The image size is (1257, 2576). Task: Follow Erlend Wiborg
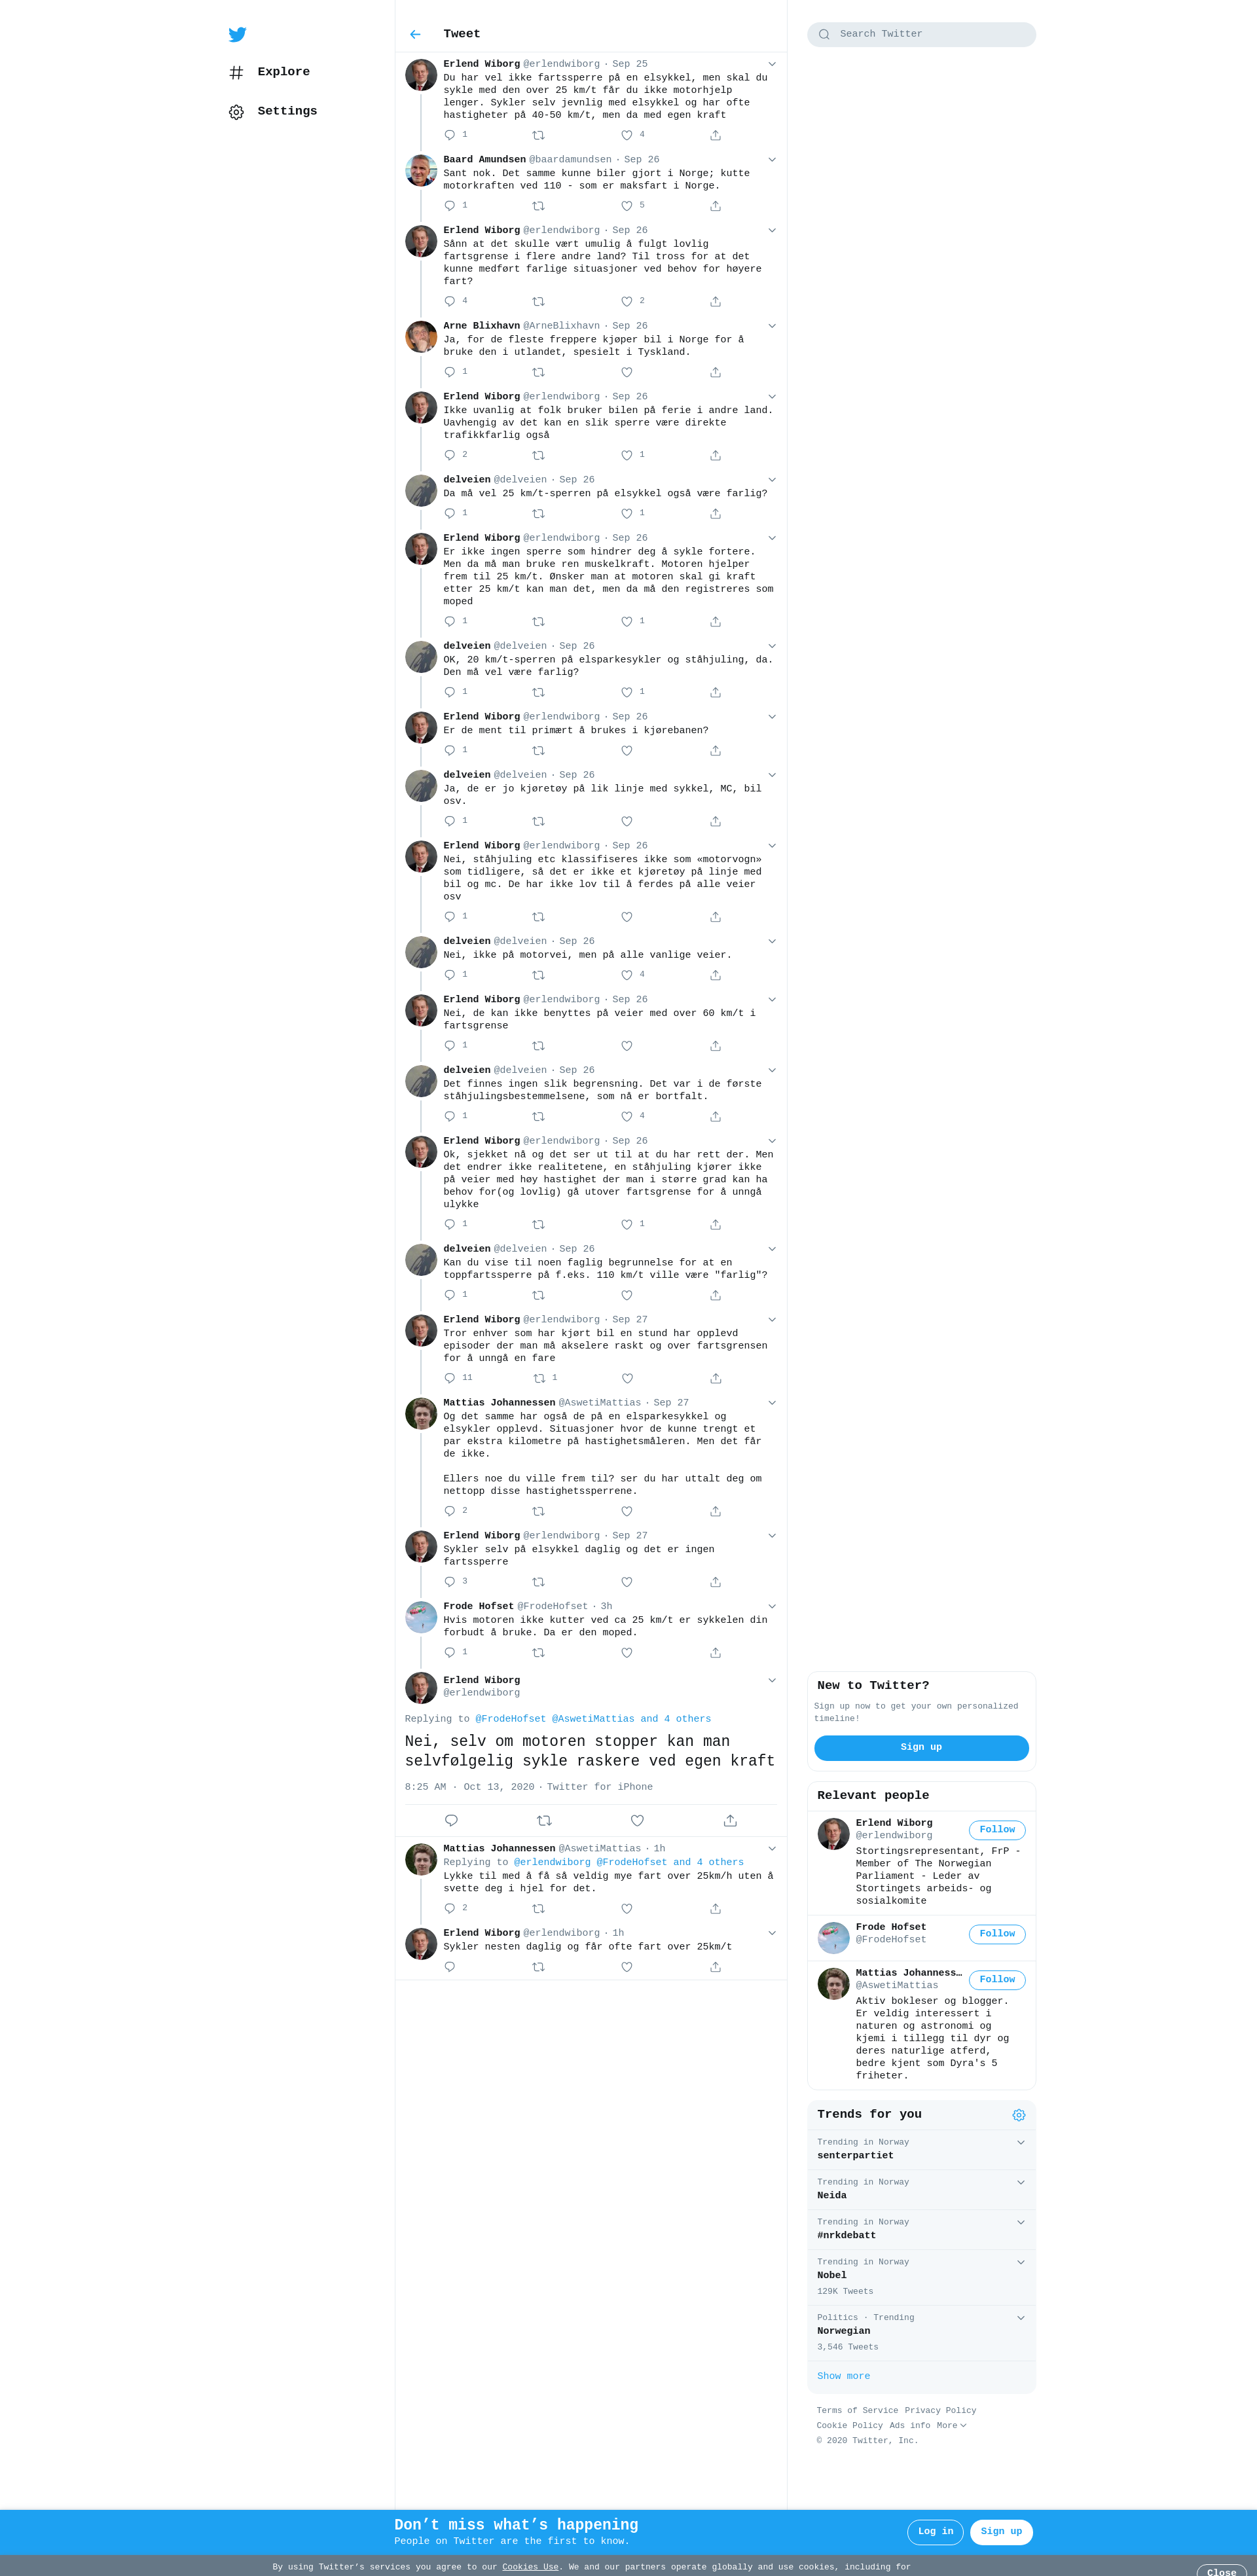click(997, 1830)
